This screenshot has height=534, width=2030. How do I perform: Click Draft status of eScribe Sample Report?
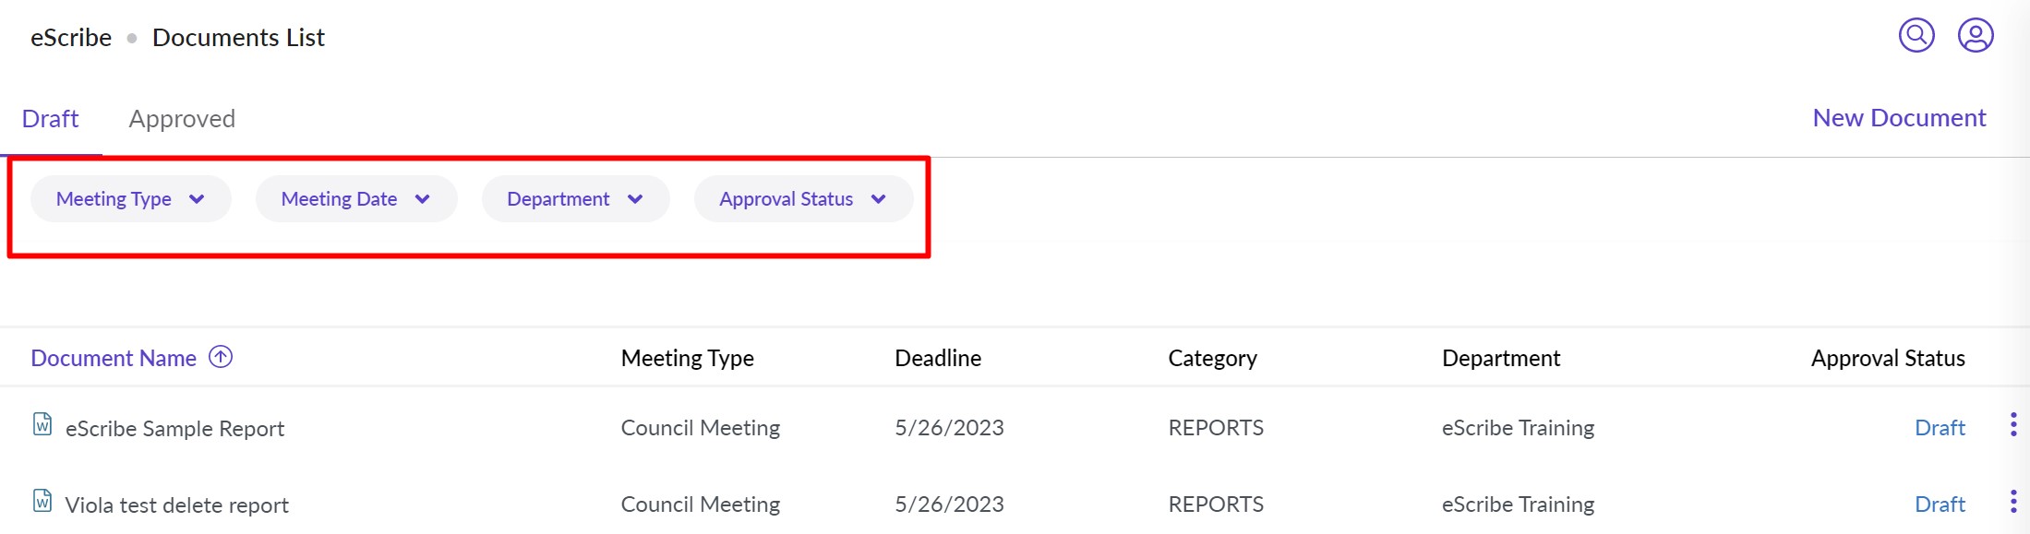click(x=1940, y=428)
